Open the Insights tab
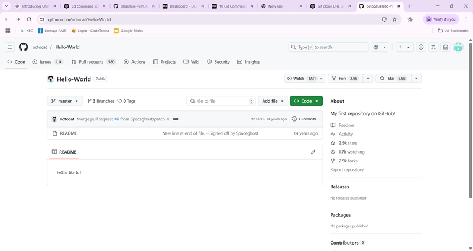The height and width of the screenshot is (251, 473). 248,62
